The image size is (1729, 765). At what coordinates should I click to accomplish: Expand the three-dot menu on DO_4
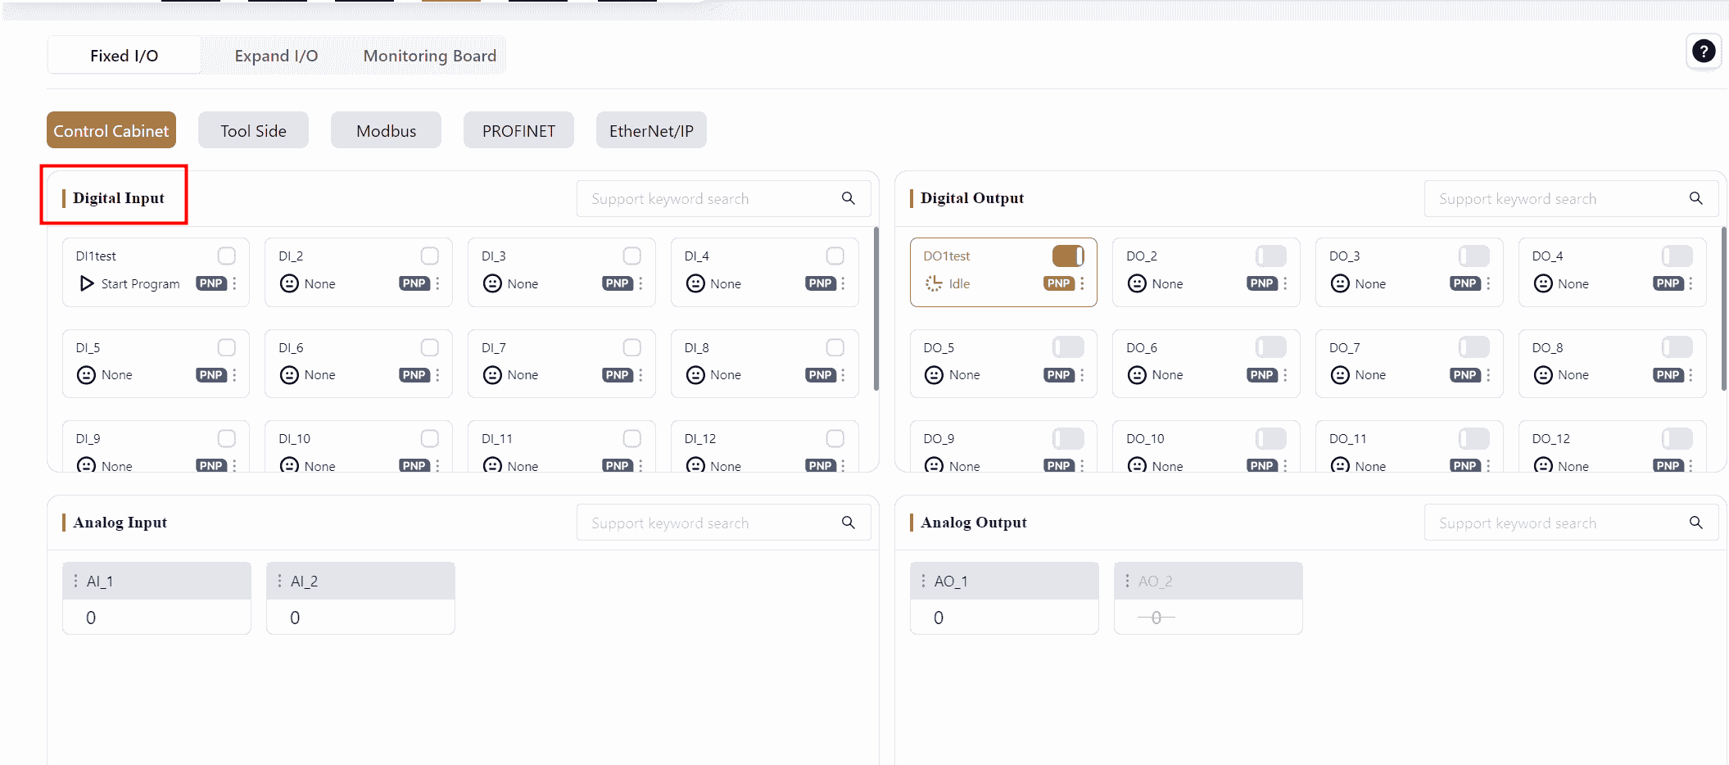(1691, 283)
